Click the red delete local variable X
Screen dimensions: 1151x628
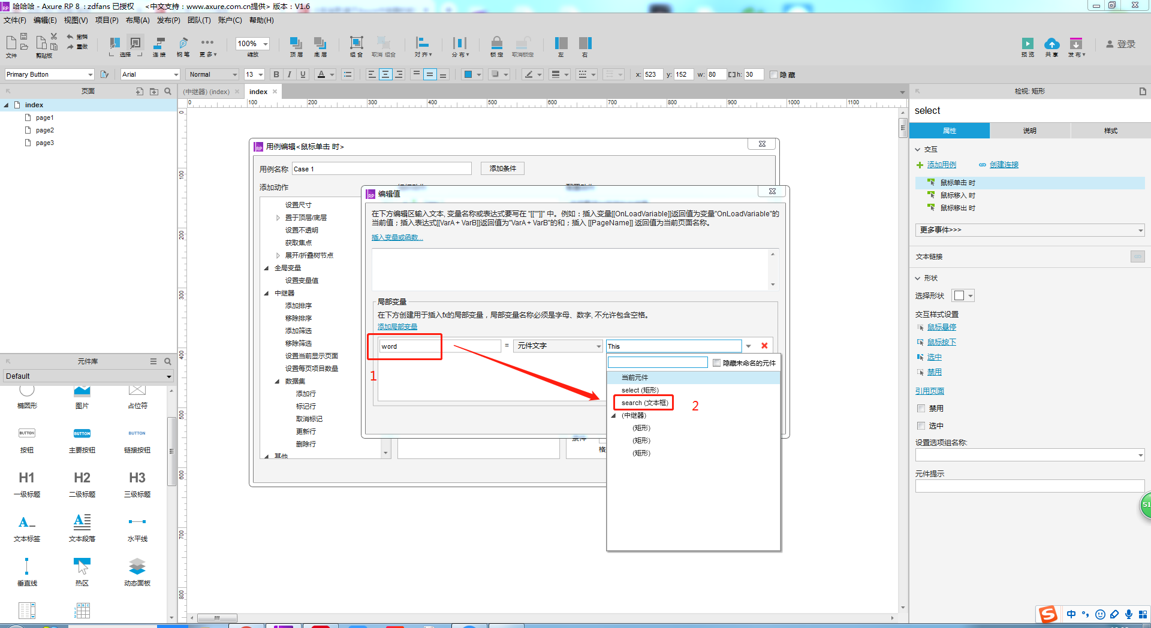[764, 346]
